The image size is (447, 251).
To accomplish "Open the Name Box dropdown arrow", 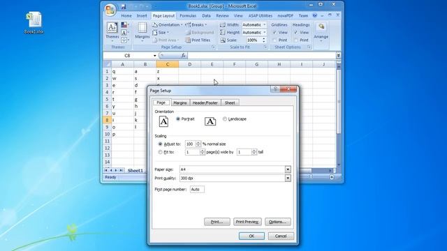I will tap(155, 56).
